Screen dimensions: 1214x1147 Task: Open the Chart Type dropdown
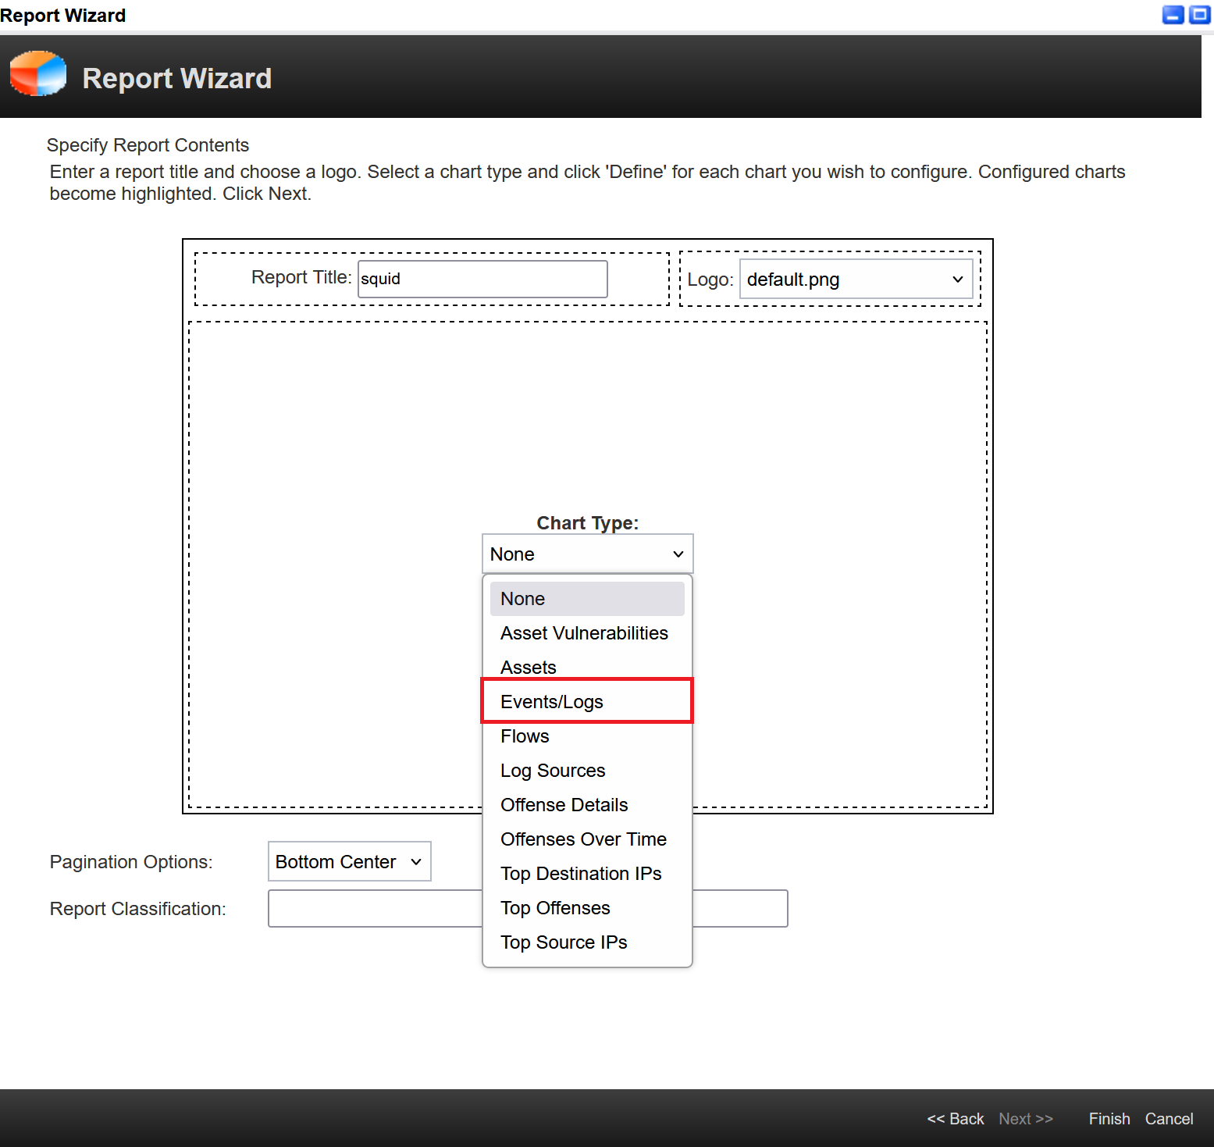pyautogui.click(x=587, y=554)
